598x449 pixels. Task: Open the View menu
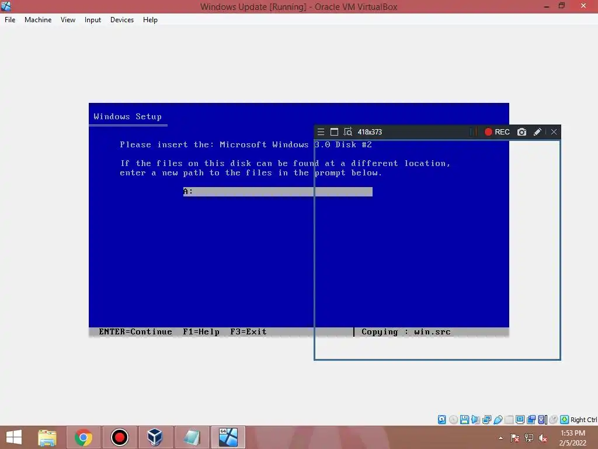tap(68, 20)
